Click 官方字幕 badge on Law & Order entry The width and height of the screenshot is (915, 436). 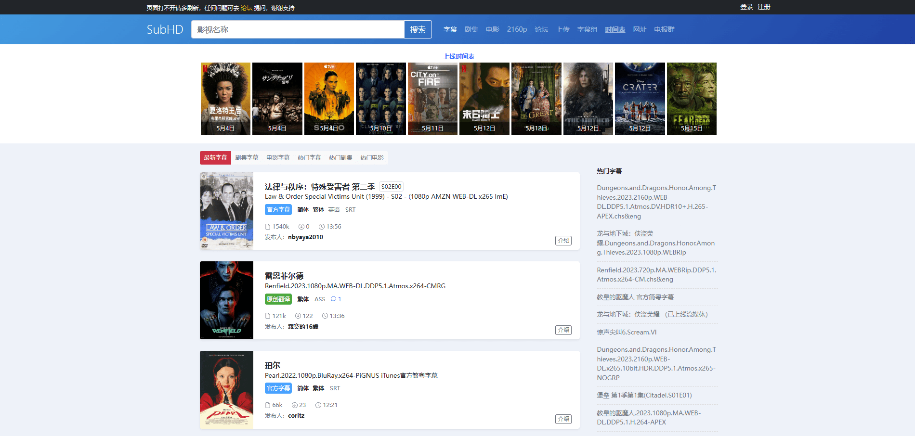[x=278, y=210]
